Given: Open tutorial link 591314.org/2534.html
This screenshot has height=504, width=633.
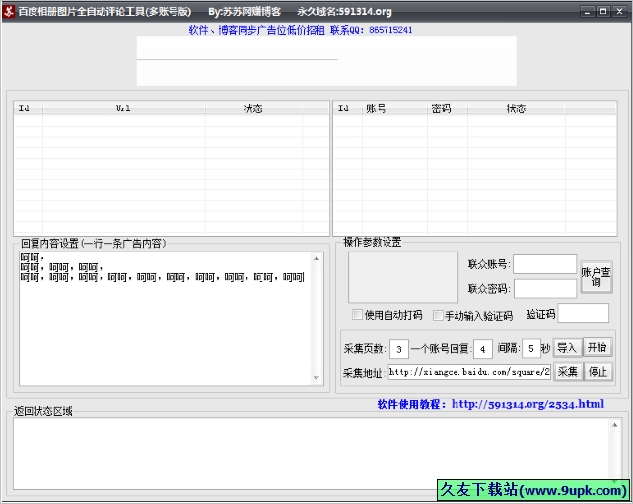Looking at the screenshot, I should (527, 404).
